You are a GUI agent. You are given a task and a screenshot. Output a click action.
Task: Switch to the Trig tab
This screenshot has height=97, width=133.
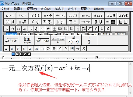[x=79, y=34]
